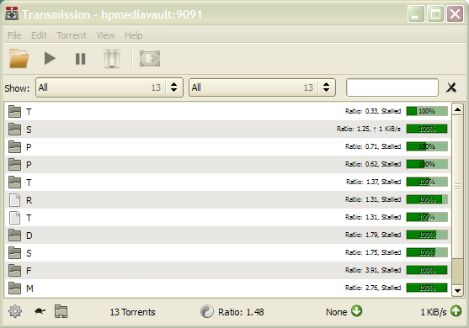Select 'Ratio: 1.79, Stalled' status text
This screenshot has width=469, height=328.
pyautogui.click(x=373, y=235)
